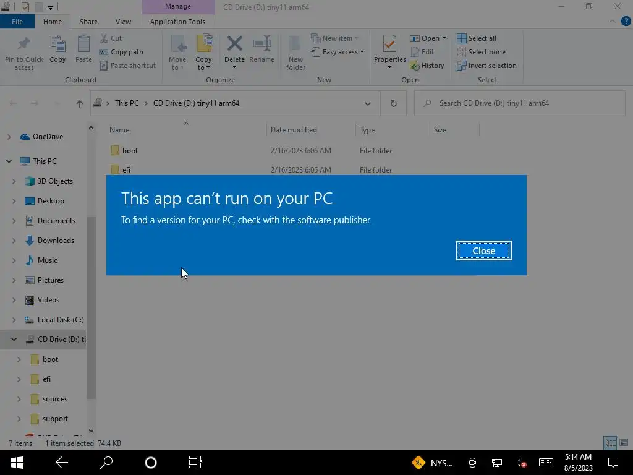The image size is (633, 475).
Task: Click Edit in the Open group
Action: click(422, 52)
